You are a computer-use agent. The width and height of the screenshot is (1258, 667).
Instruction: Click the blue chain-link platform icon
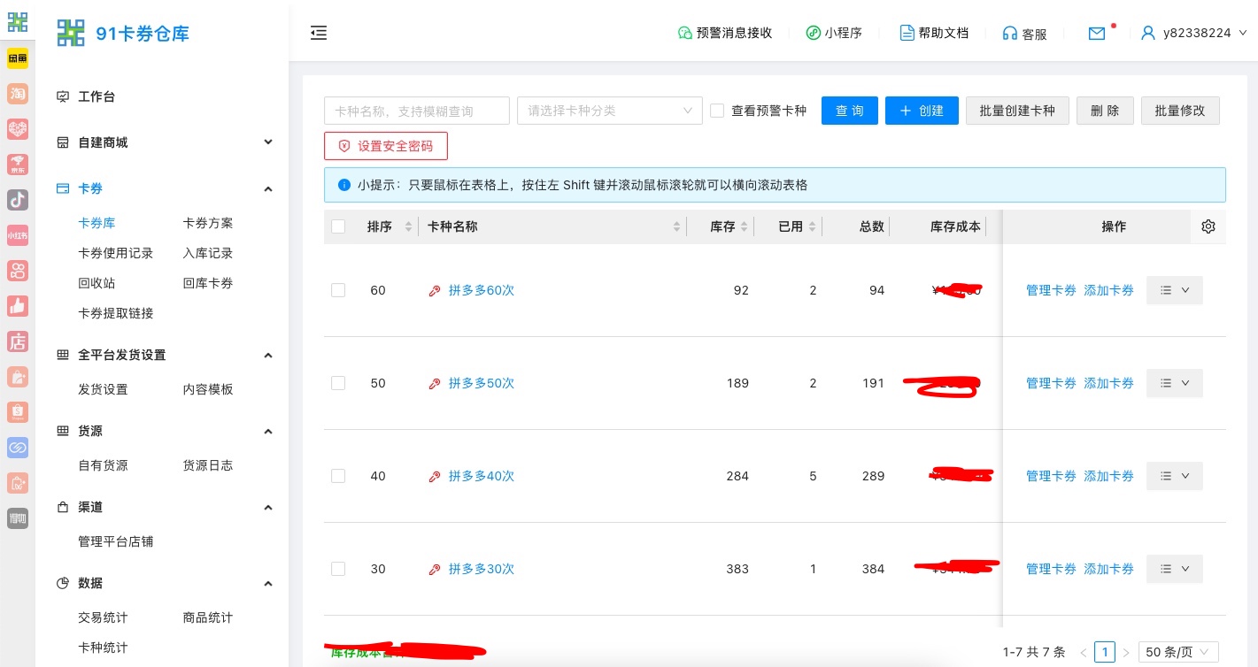coord(18,448)
